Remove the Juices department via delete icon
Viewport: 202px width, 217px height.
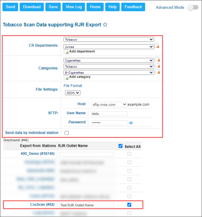coord(157,46)
